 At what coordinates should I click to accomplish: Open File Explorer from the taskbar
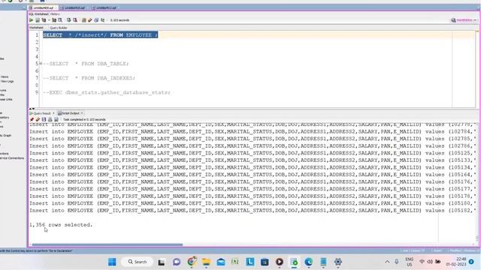tap(206, 262)
